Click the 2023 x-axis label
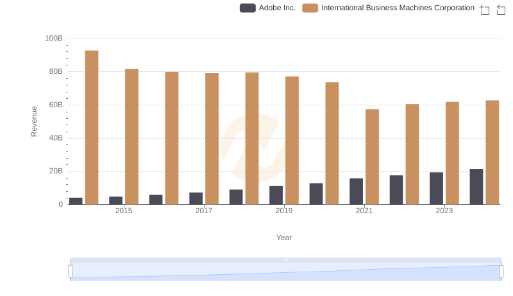Screen dimensions: 513x296 [x=444, y=211]
